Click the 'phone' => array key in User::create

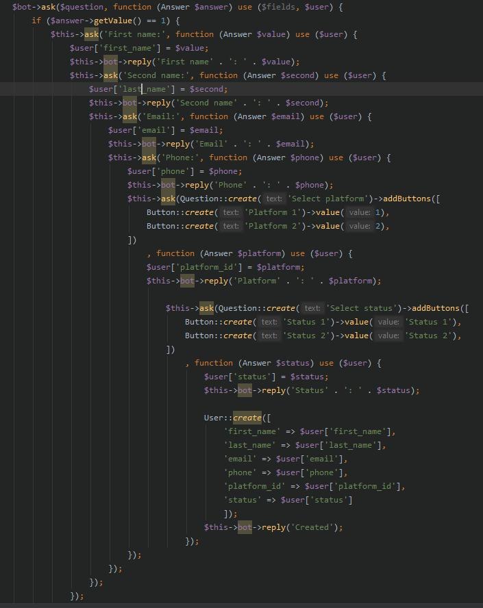tap(240, 472)
